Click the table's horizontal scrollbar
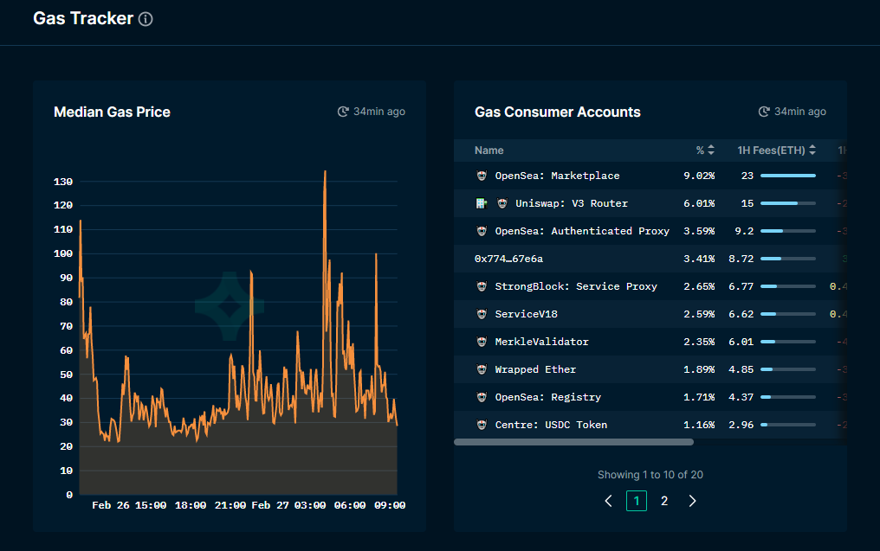Viewport: 880px width, 551px height. tap(573, 442)
